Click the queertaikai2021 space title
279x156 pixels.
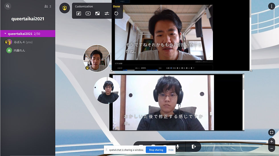28,19
